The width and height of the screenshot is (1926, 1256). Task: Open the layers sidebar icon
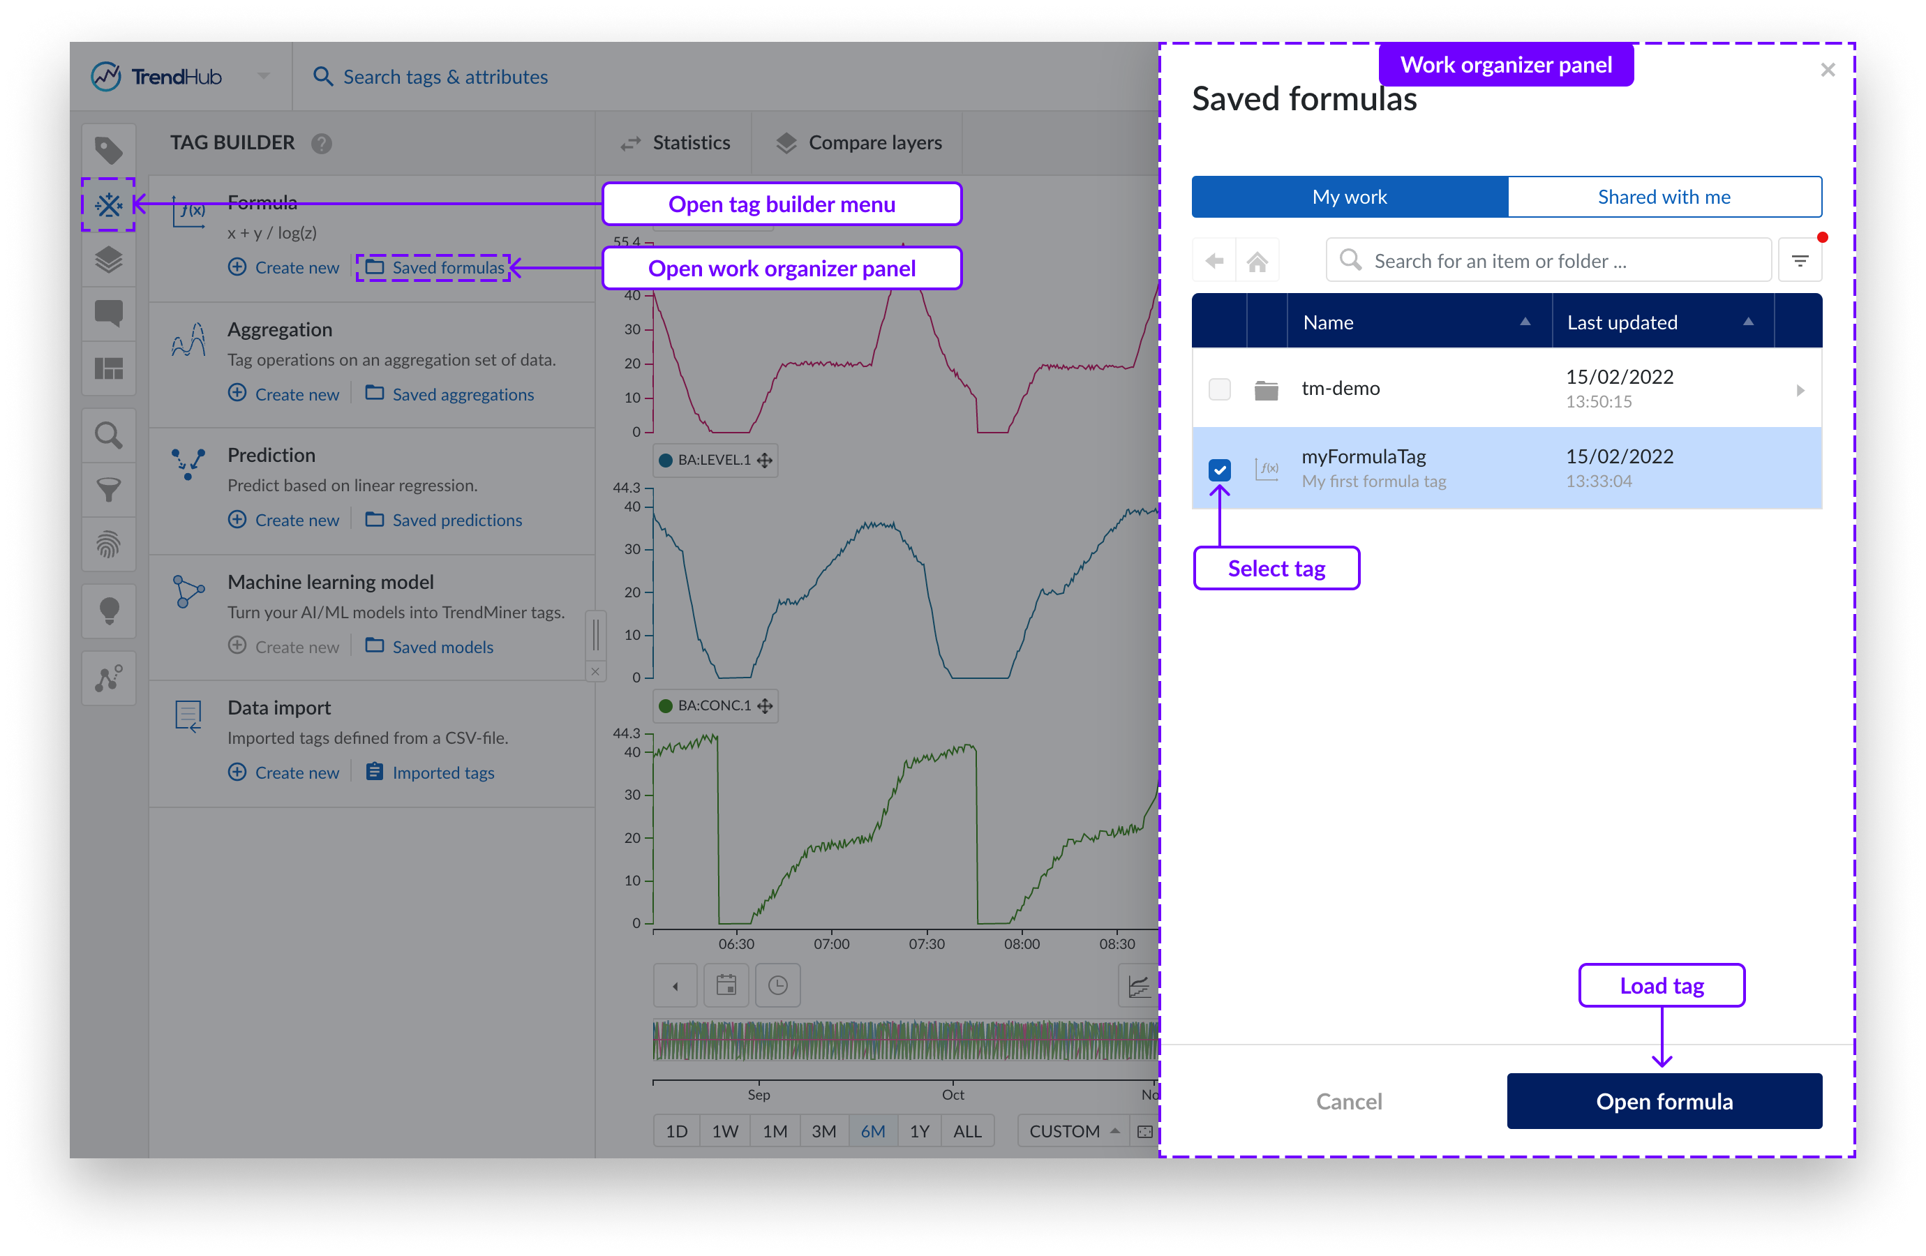coord(108,260)
